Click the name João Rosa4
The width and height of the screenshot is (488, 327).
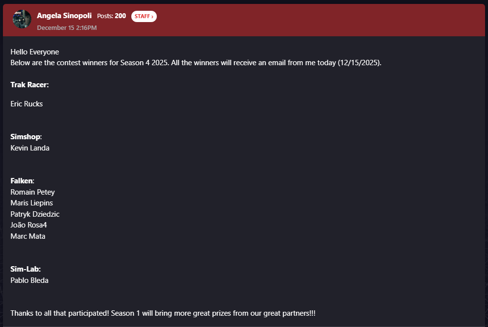point(28,225)
